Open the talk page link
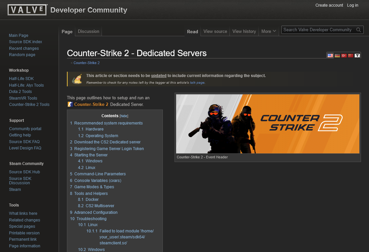 (x=197, y=83)
